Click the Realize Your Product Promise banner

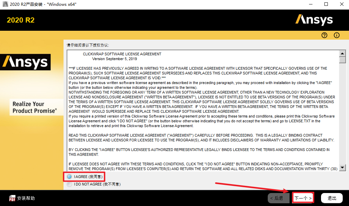click(34, 107)
